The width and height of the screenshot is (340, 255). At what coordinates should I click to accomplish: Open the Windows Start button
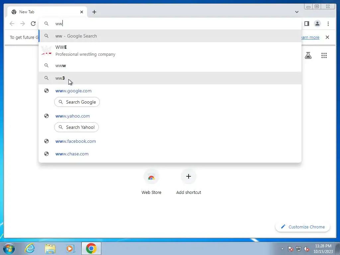(9, 248)
